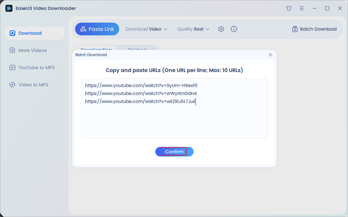Click the URL ending in SyUm-H9exFE
This screenshot has width=348, height=217.
pos(141,85)
